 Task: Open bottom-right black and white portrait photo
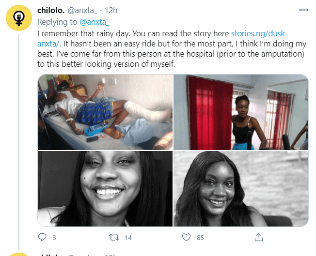pos(241,188)
